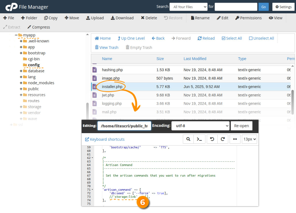This screenshot has width=296, height=213.
Task: Click the Copy toolbar icon
Action: click(46, 18)
